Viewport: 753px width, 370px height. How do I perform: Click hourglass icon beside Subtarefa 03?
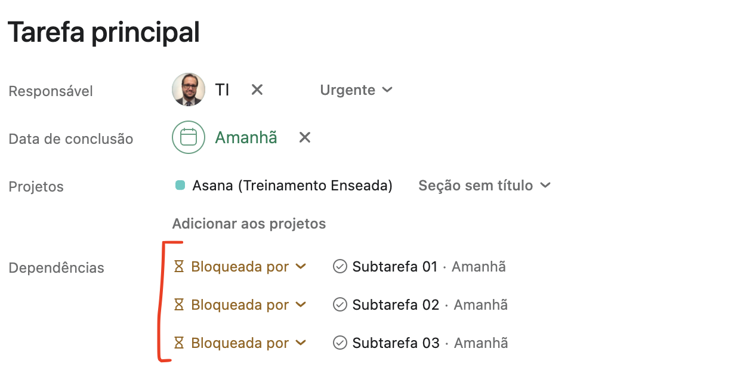178,343
